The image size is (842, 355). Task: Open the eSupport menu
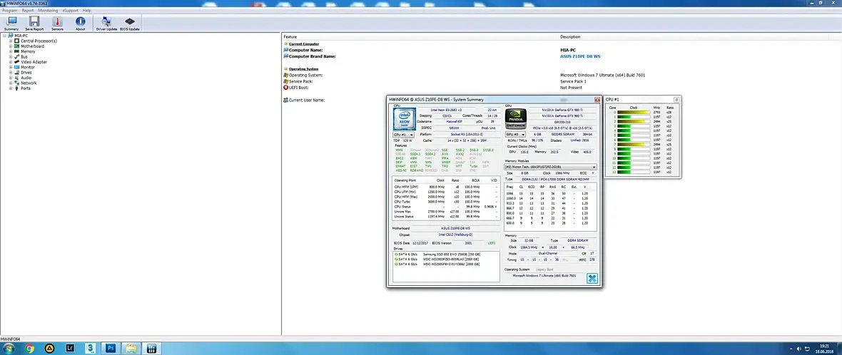[x=70, y=10]
